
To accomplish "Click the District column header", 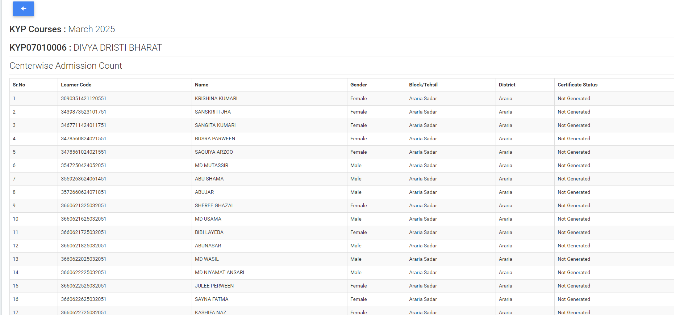I will point(507,85).
